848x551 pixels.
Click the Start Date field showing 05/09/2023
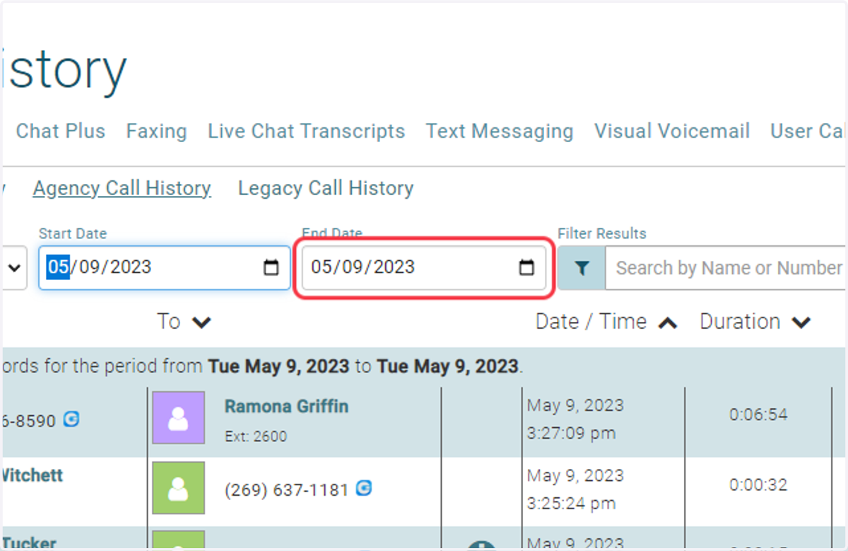pos(164,267)
